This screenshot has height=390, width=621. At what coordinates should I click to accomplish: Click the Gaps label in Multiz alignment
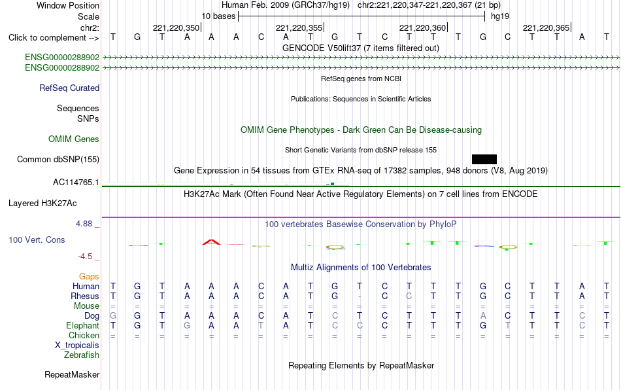point(89,276)
